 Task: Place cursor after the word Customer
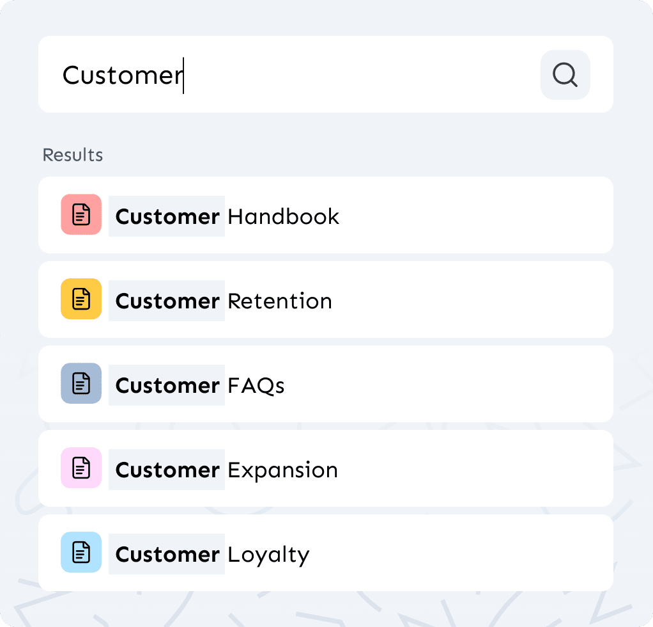point(183,75)
